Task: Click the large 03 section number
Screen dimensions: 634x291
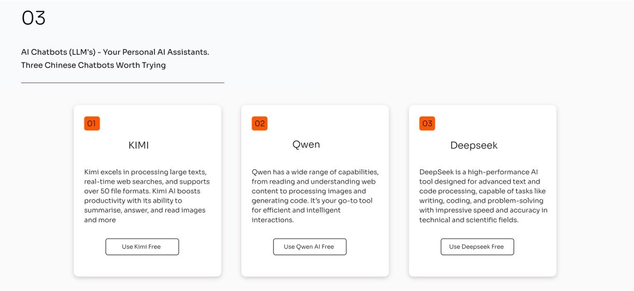Action: [x=34, y=19]
